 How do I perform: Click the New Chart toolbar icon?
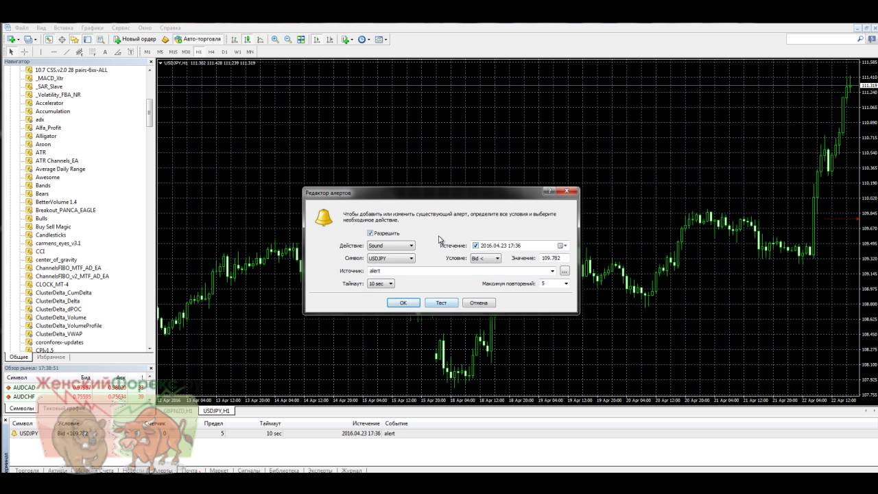(10, 39)
